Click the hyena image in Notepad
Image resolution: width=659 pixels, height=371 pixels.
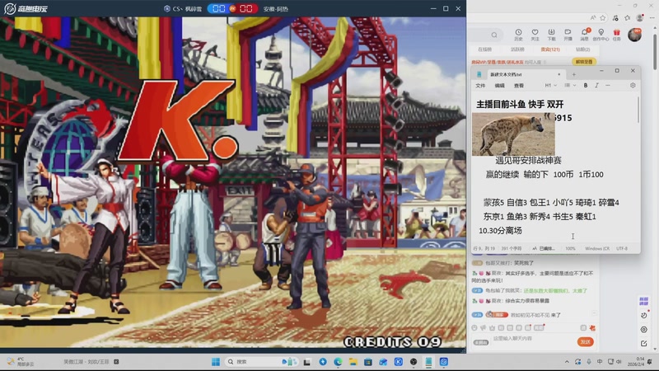[x=513, y=134]
